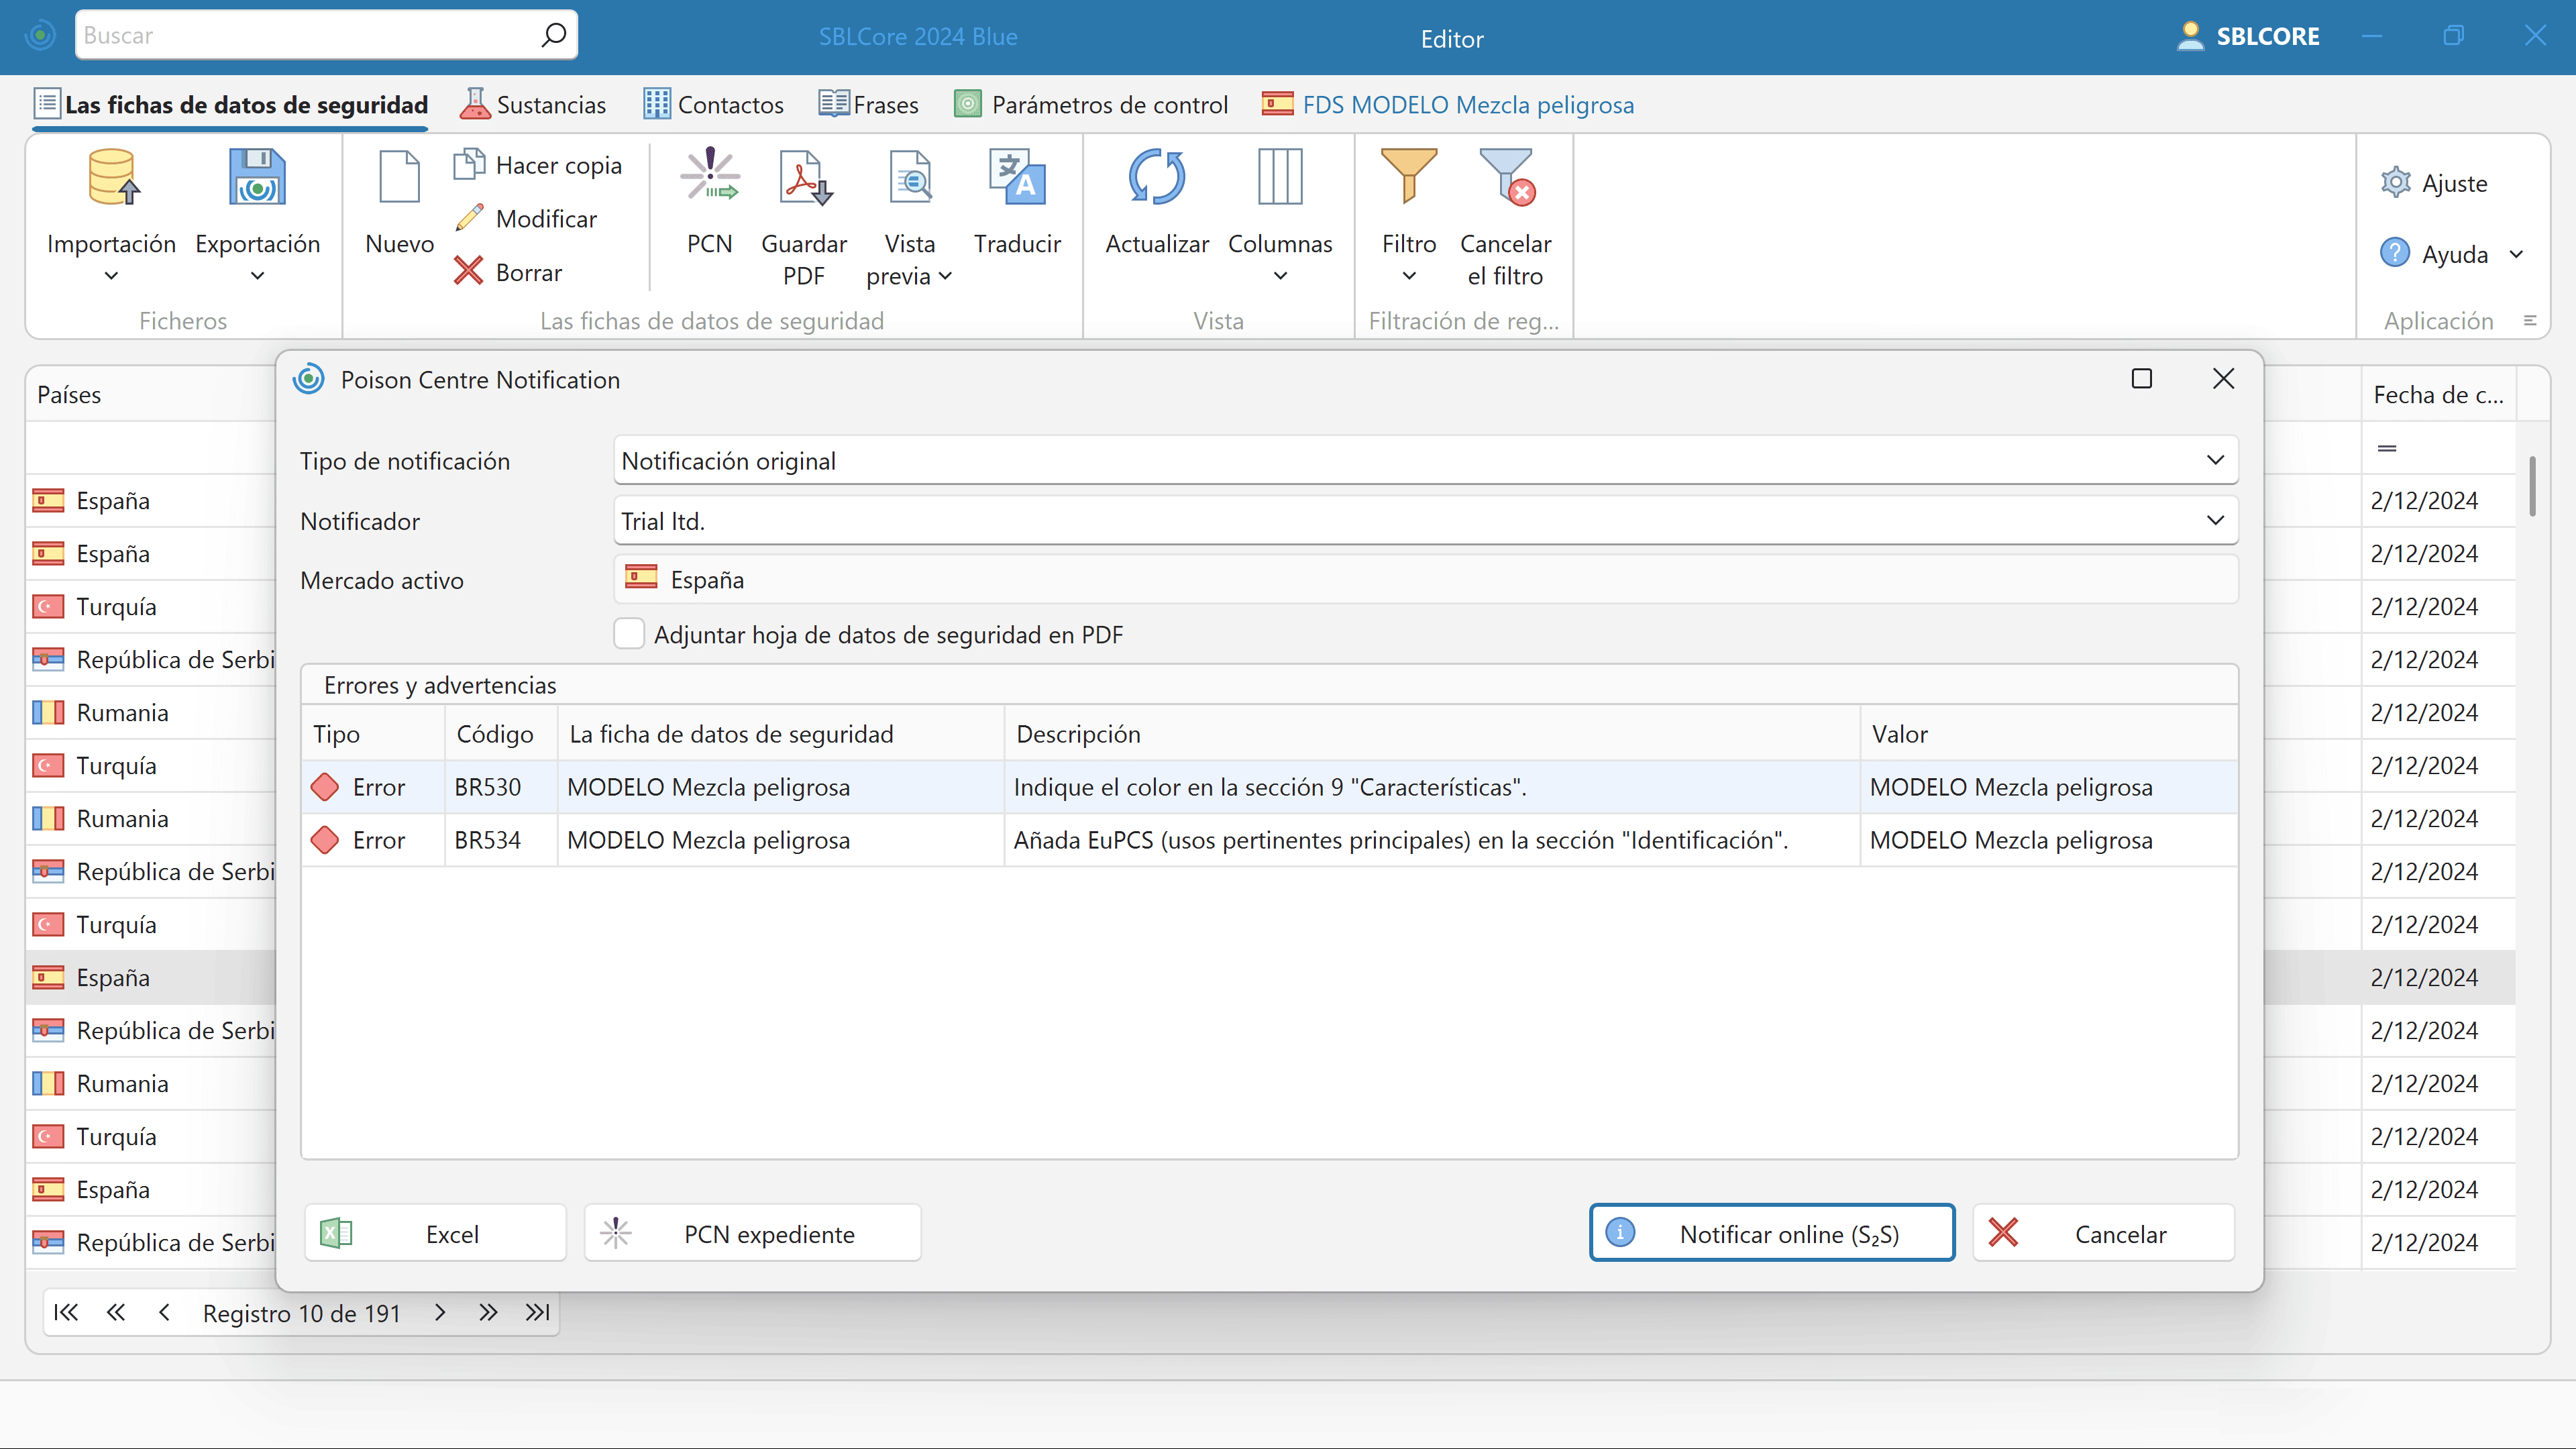The image size is (2576, 1449).
Task: Click Guardar PDF icon
Action: coord(804,178)
